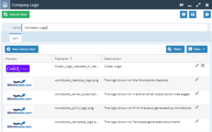Pin the Company Logo window
212x132 pixels.
[x=181, y=5]
